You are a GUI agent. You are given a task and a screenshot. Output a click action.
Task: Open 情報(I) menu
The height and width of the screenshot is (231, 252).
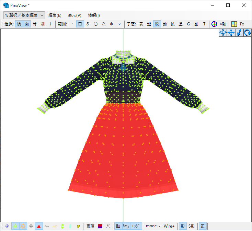94,15
